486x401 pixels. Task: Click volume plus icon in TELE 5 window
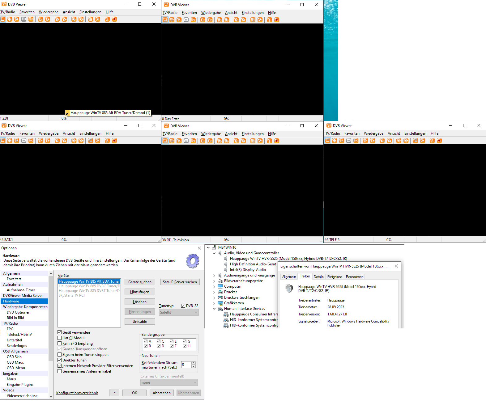point(406,141)
